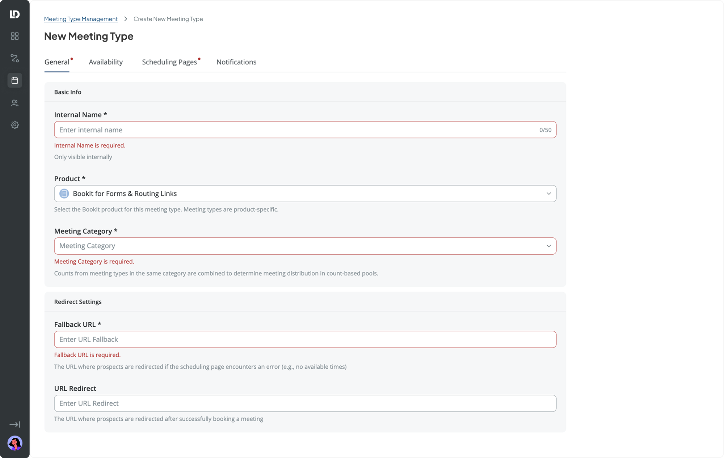Click the count-based pools help text

pyautogui.click(x=216, y=273)
